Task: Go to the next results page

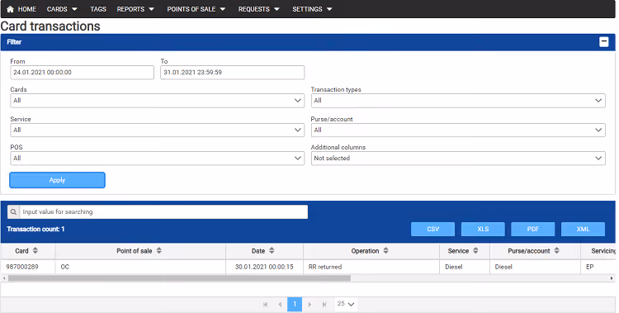Action: point(309,304)
